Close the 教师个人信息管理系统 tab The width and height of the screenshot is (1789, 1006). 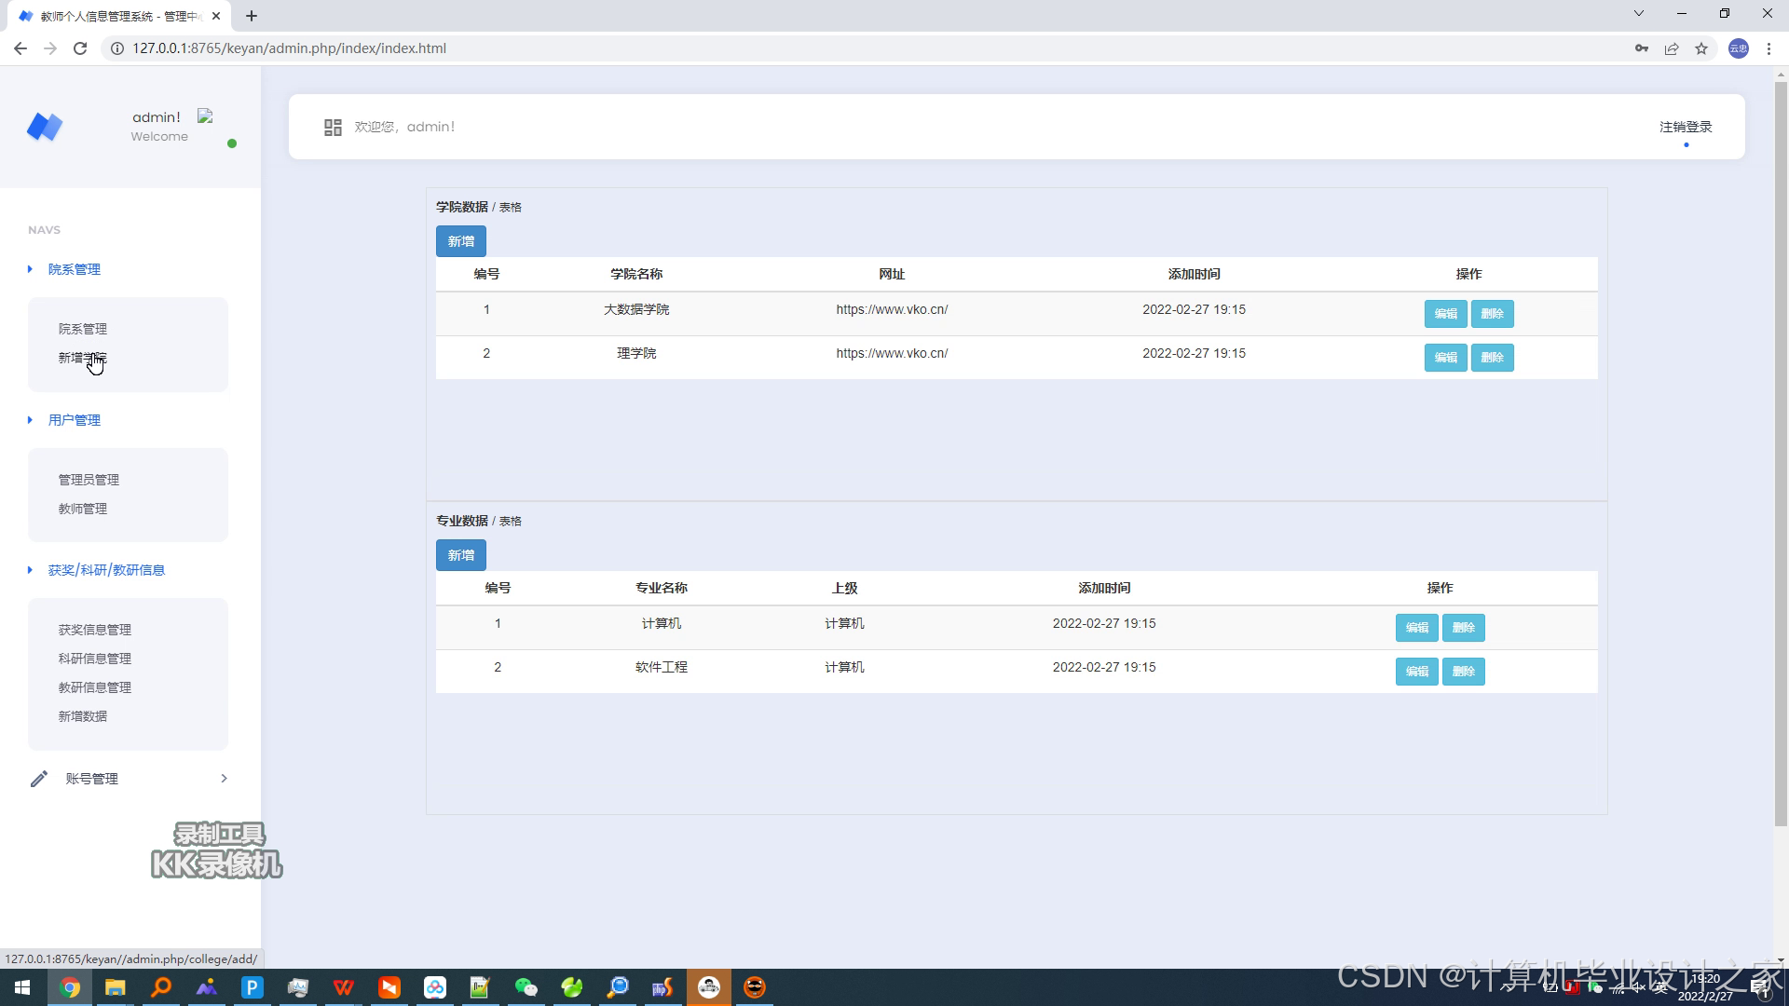[x=216, y=16]
